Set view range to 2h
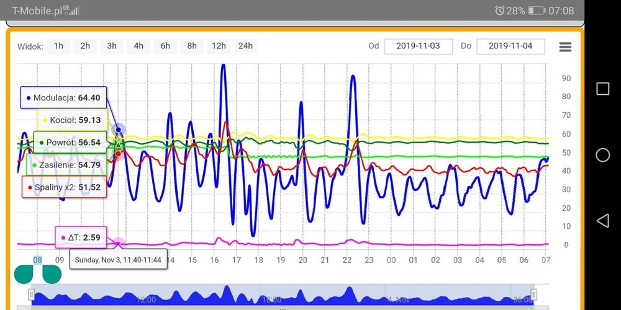 pyautogui.click(x=85, y=46)
